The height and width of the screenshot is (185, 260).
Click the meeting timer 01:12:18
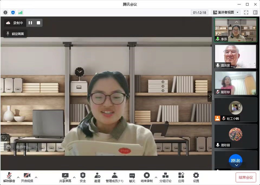pyautogui.click(x=200, y=12)
